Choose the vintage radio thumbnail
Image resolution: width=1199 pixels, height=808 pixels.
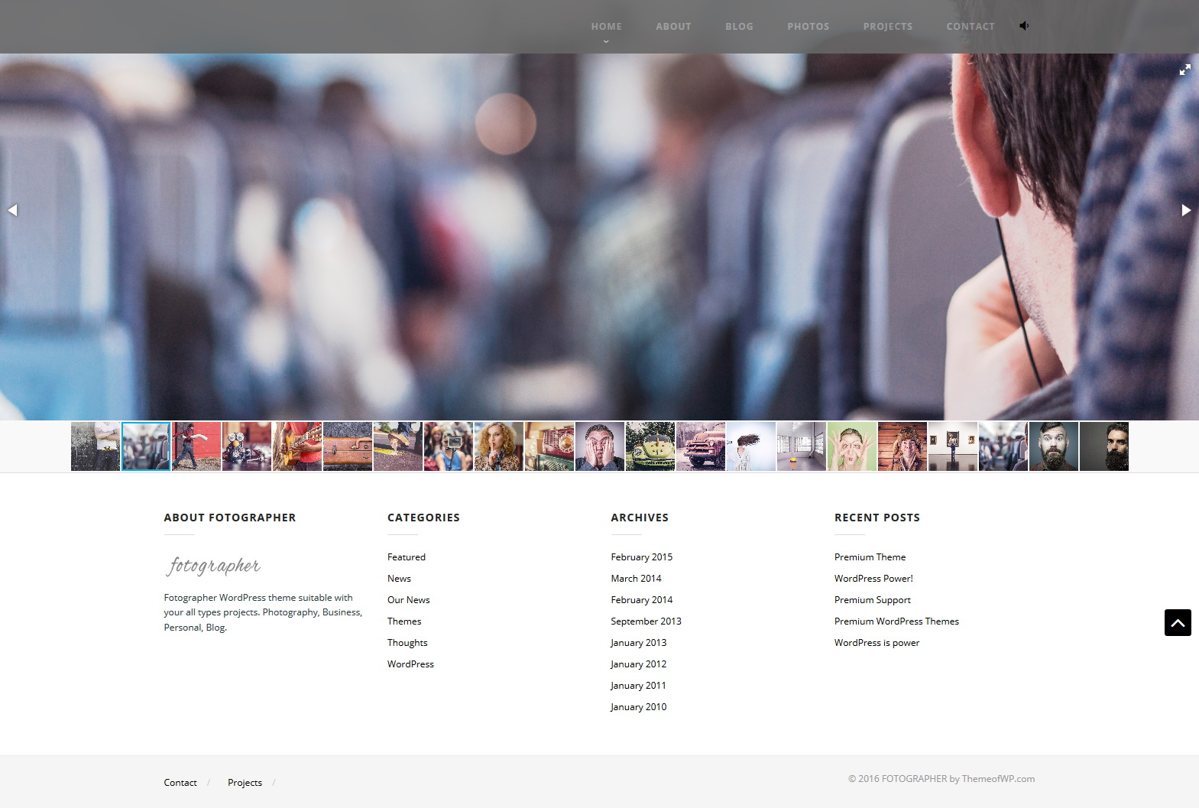click(x=549, y=446)
